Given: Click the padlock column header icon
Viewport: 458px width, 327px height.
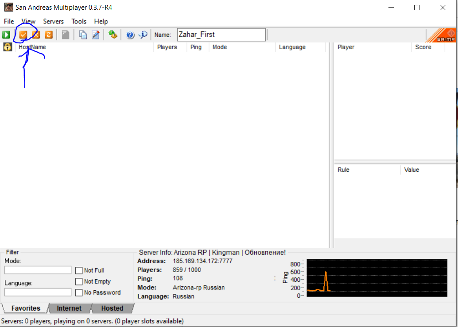Looking at the screenshot, I should [8, 46].
